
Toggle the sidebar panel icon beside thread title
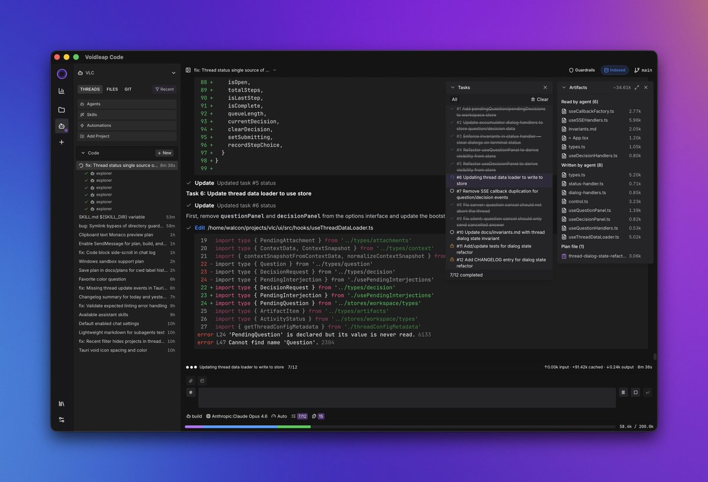[x=188, y=70]
